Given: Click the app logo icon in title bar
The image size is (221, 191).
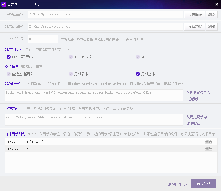Looking at the screenshot, I should (x=4, y=4).
